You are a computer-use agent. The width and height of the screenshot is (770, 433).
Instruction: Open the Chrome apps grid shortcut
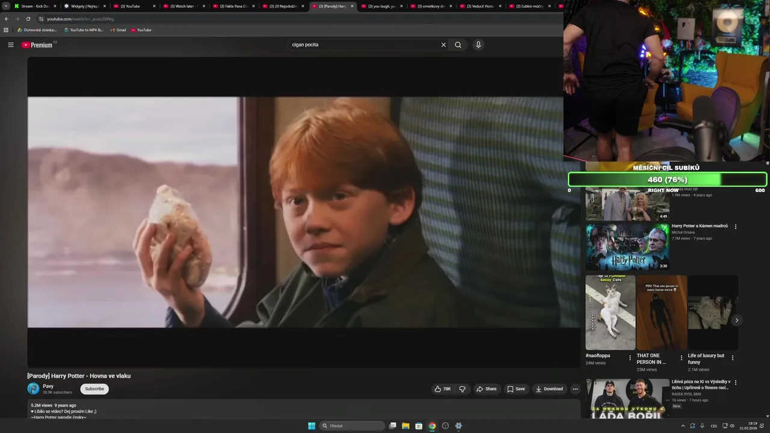point(6,30)
